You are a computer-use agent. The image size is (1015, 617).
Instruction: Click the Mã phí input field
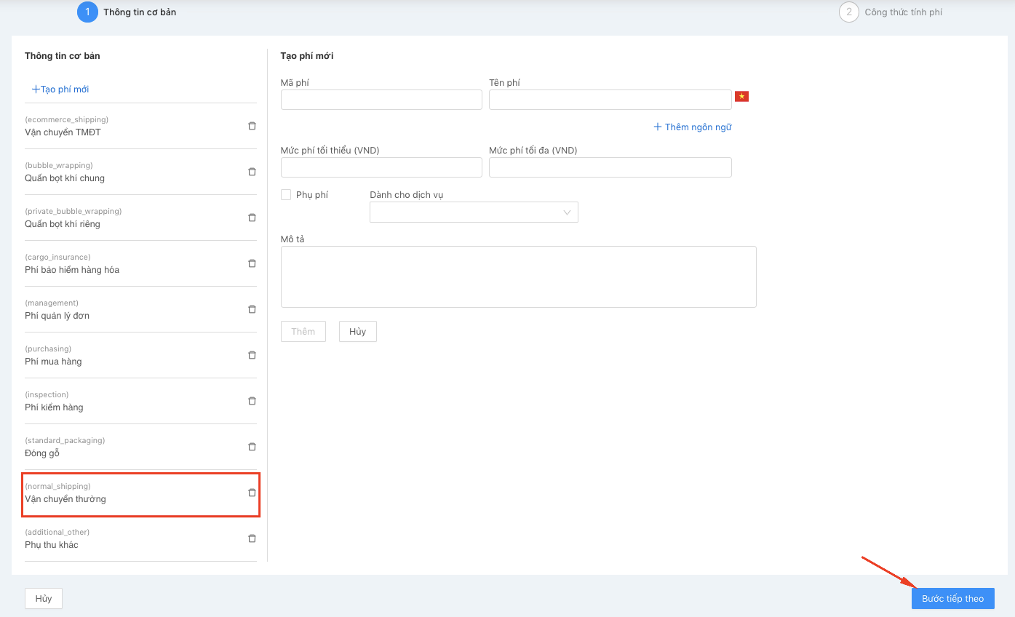click(381, 100)
